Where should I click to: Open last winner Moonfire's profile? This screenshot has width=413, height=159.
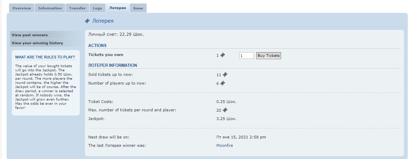point(225,145)
